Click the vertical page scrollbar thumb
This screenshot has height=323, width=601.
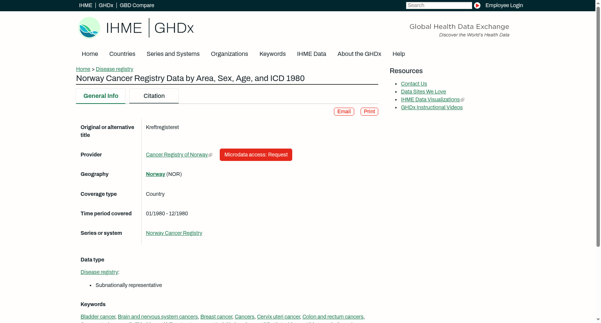[598, 126]
